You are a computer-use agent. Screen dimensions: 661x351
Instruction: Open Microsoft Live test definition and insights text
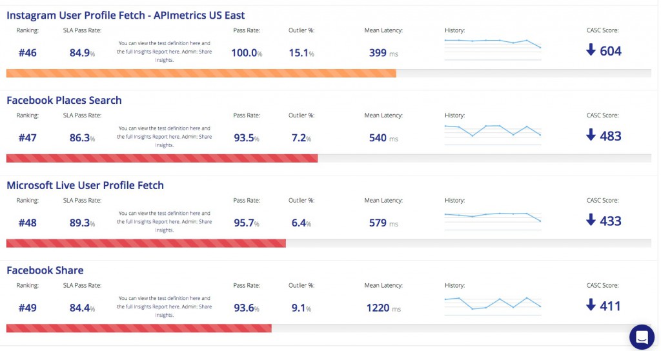click(165, 222)
